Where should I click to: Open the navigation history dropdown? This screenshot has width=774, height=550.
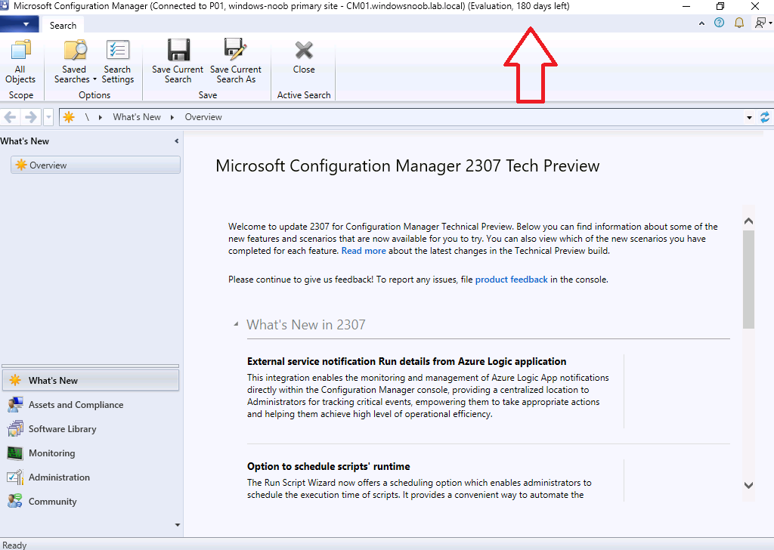tap(48, 117)
